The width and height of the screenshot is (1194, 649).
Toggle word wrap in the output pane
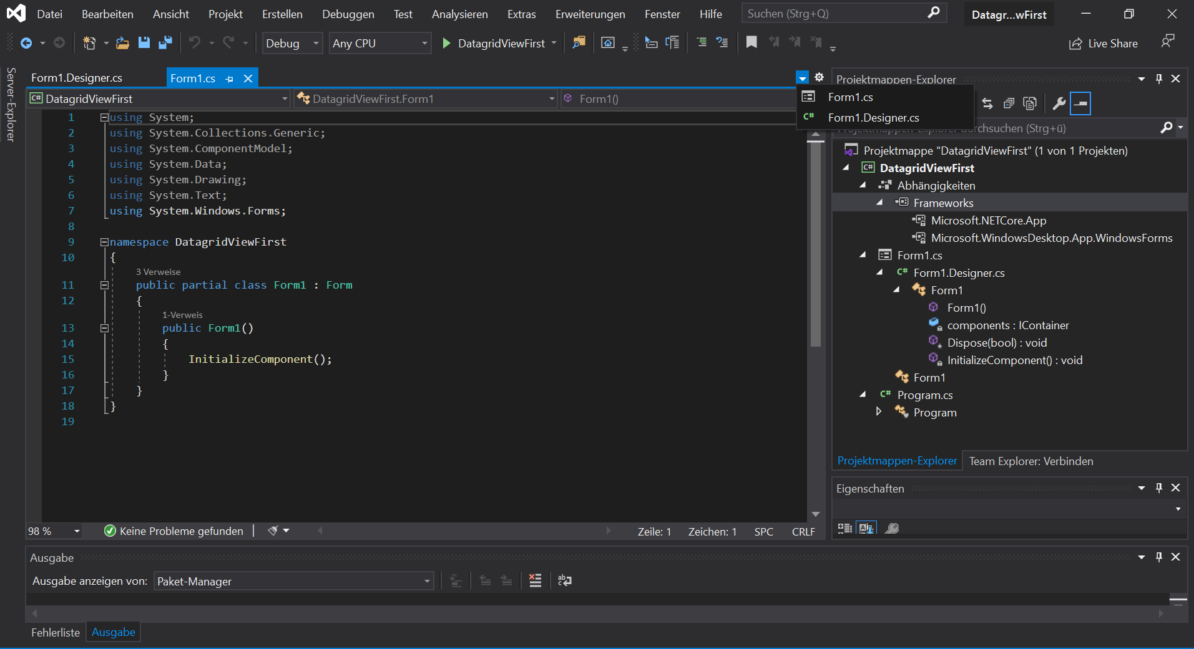[565, 580]
